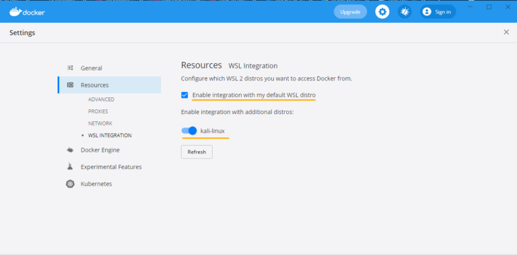Open the Advanced resources section

101,99
